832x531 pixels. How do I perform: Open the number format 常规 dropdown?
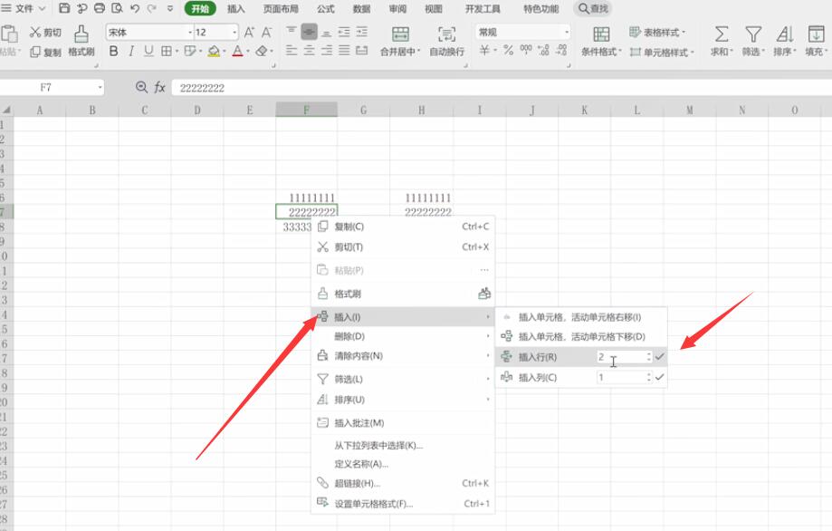coord(567,33)
